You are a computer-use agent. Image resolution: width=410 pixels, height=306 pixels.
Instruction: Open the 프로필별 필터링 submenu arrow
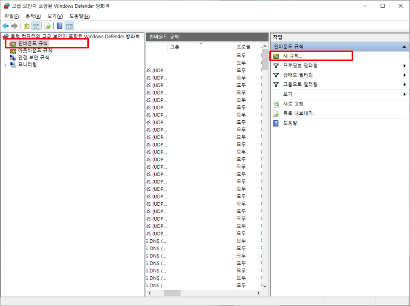click(x=404, y=66)
